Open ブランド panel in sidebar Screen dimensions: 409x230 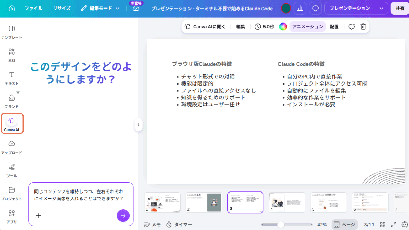click(12, 101)
